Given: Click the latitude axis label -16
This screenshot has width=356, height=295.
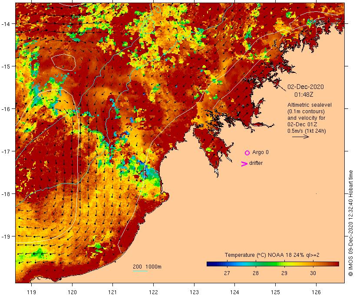Looking at the screenshot, I should pos(6,109).
